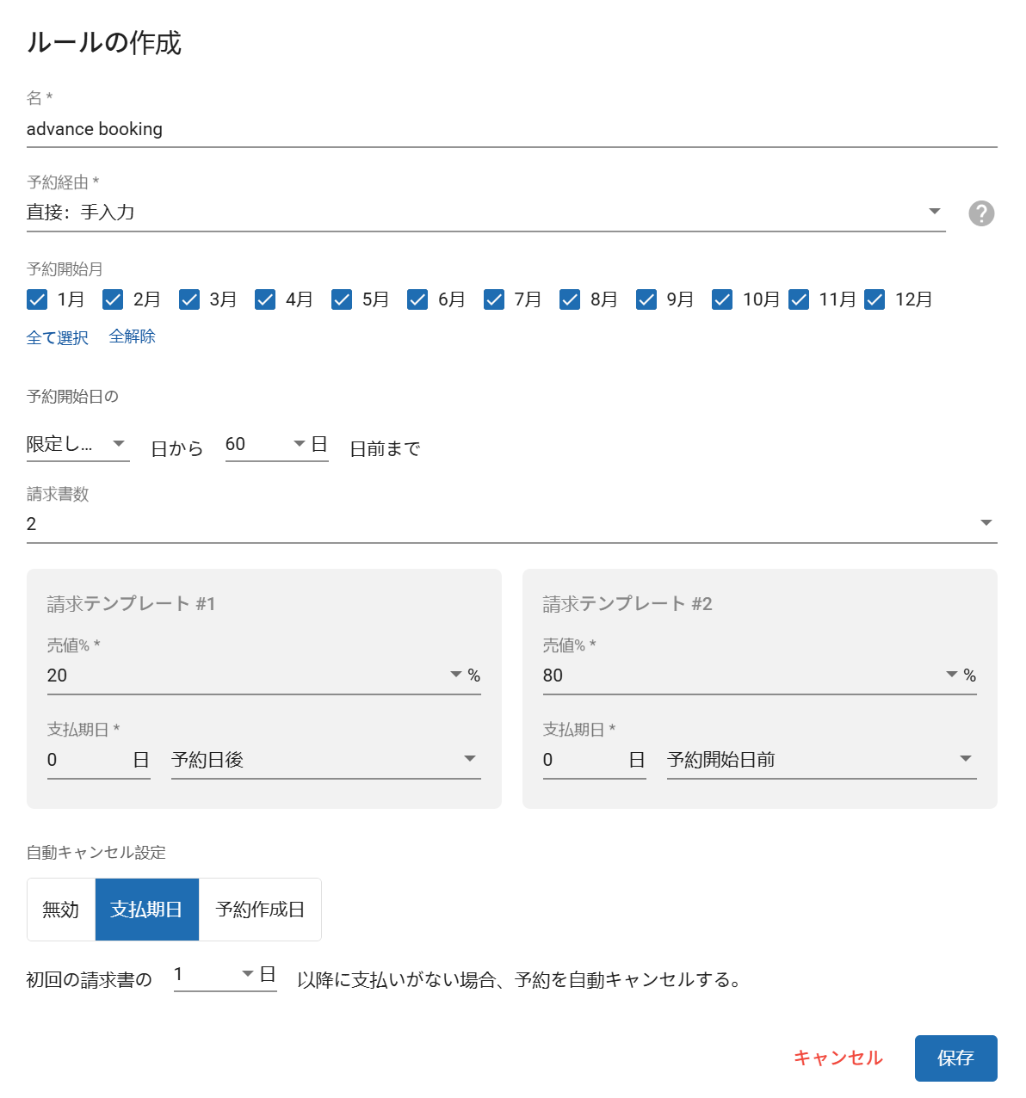The width and height of the screenshot is (1026, 1098).
Task: Click the rule name input field
Action: [511, 129]
